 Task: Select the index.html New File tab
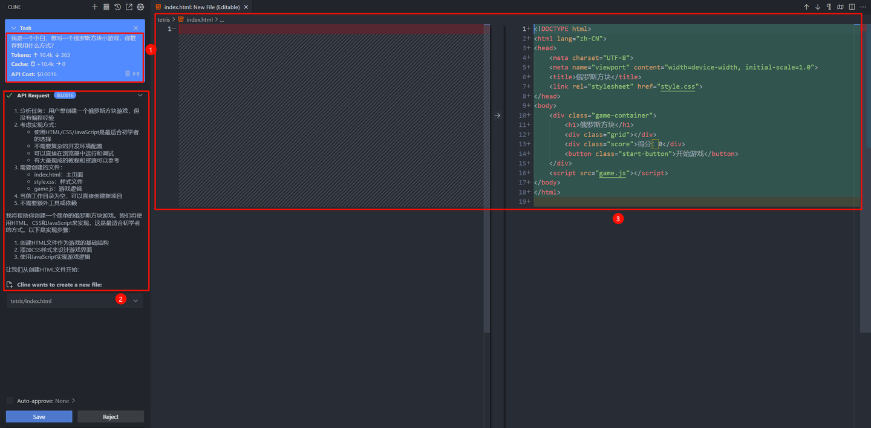202,7
